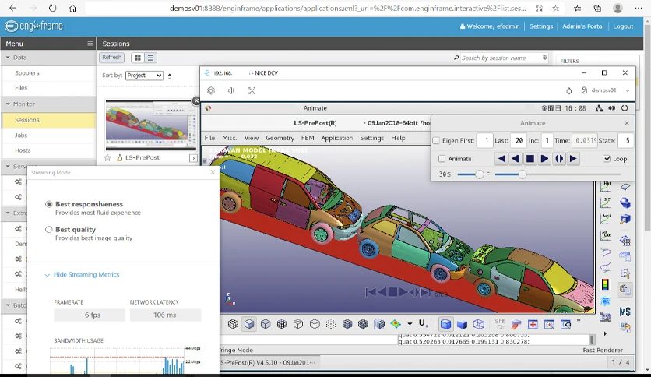Open the LS-PrePost Help menu

tap(398, 138)
